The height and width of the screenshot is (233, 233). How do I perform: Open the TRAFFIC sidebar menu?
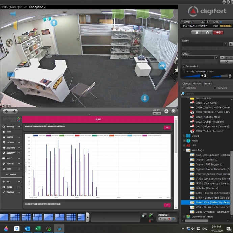point(11,164)
